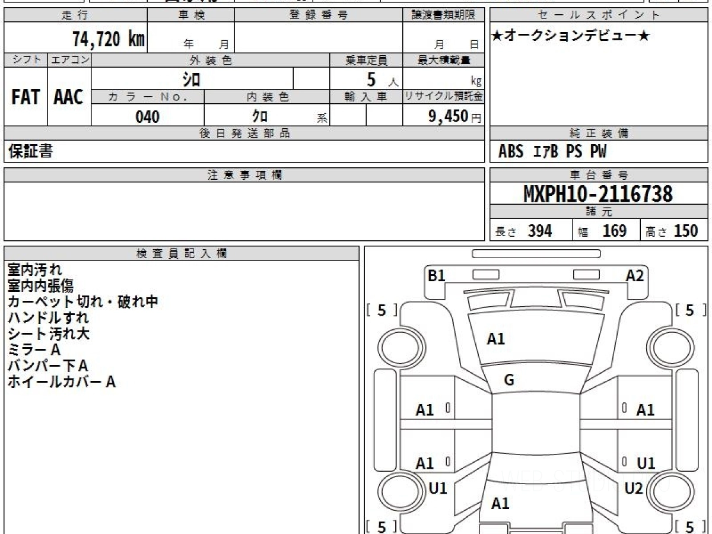This screenshot has height=534, width=712.
Task: Click the ABS エアB PS PW equipment line
Action: [x=552, y=152]
